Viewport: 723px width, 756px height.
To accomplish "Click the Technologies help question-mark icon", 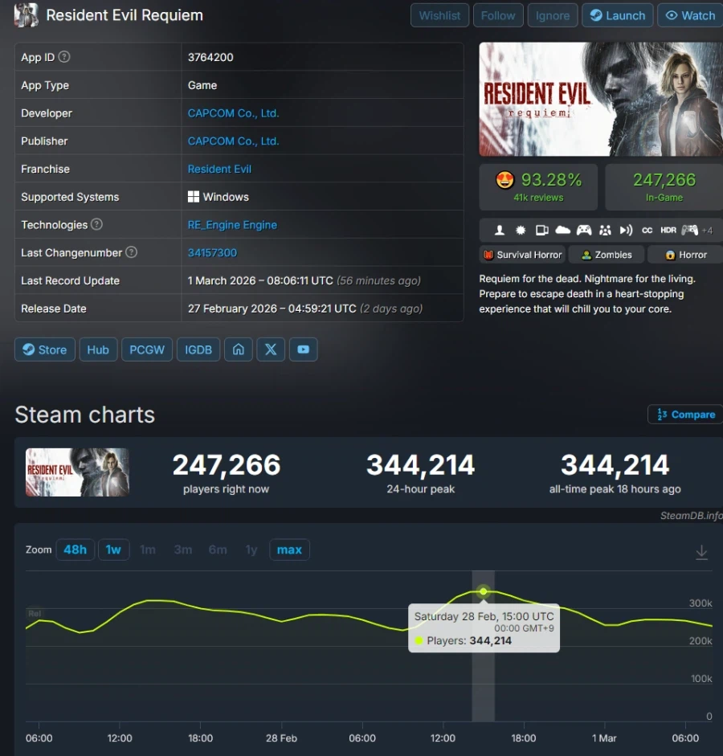I will [96, 225].
